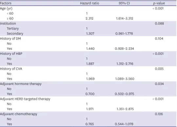Click the p-value 0.104
Image resolution: width=177 pixels, height=127 pixels.
[159, 39]
